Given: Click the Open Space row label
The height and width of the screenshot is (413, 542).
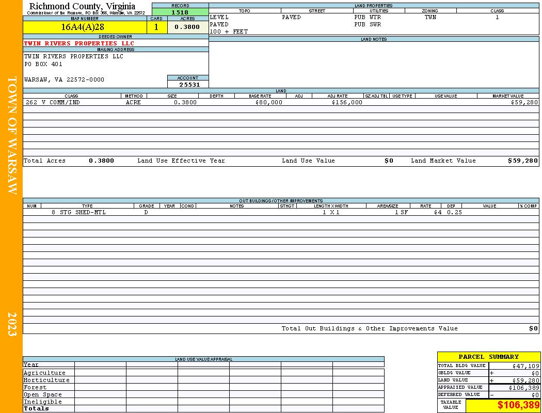Looking at the screenshot, I should click(x=42, y=395).
